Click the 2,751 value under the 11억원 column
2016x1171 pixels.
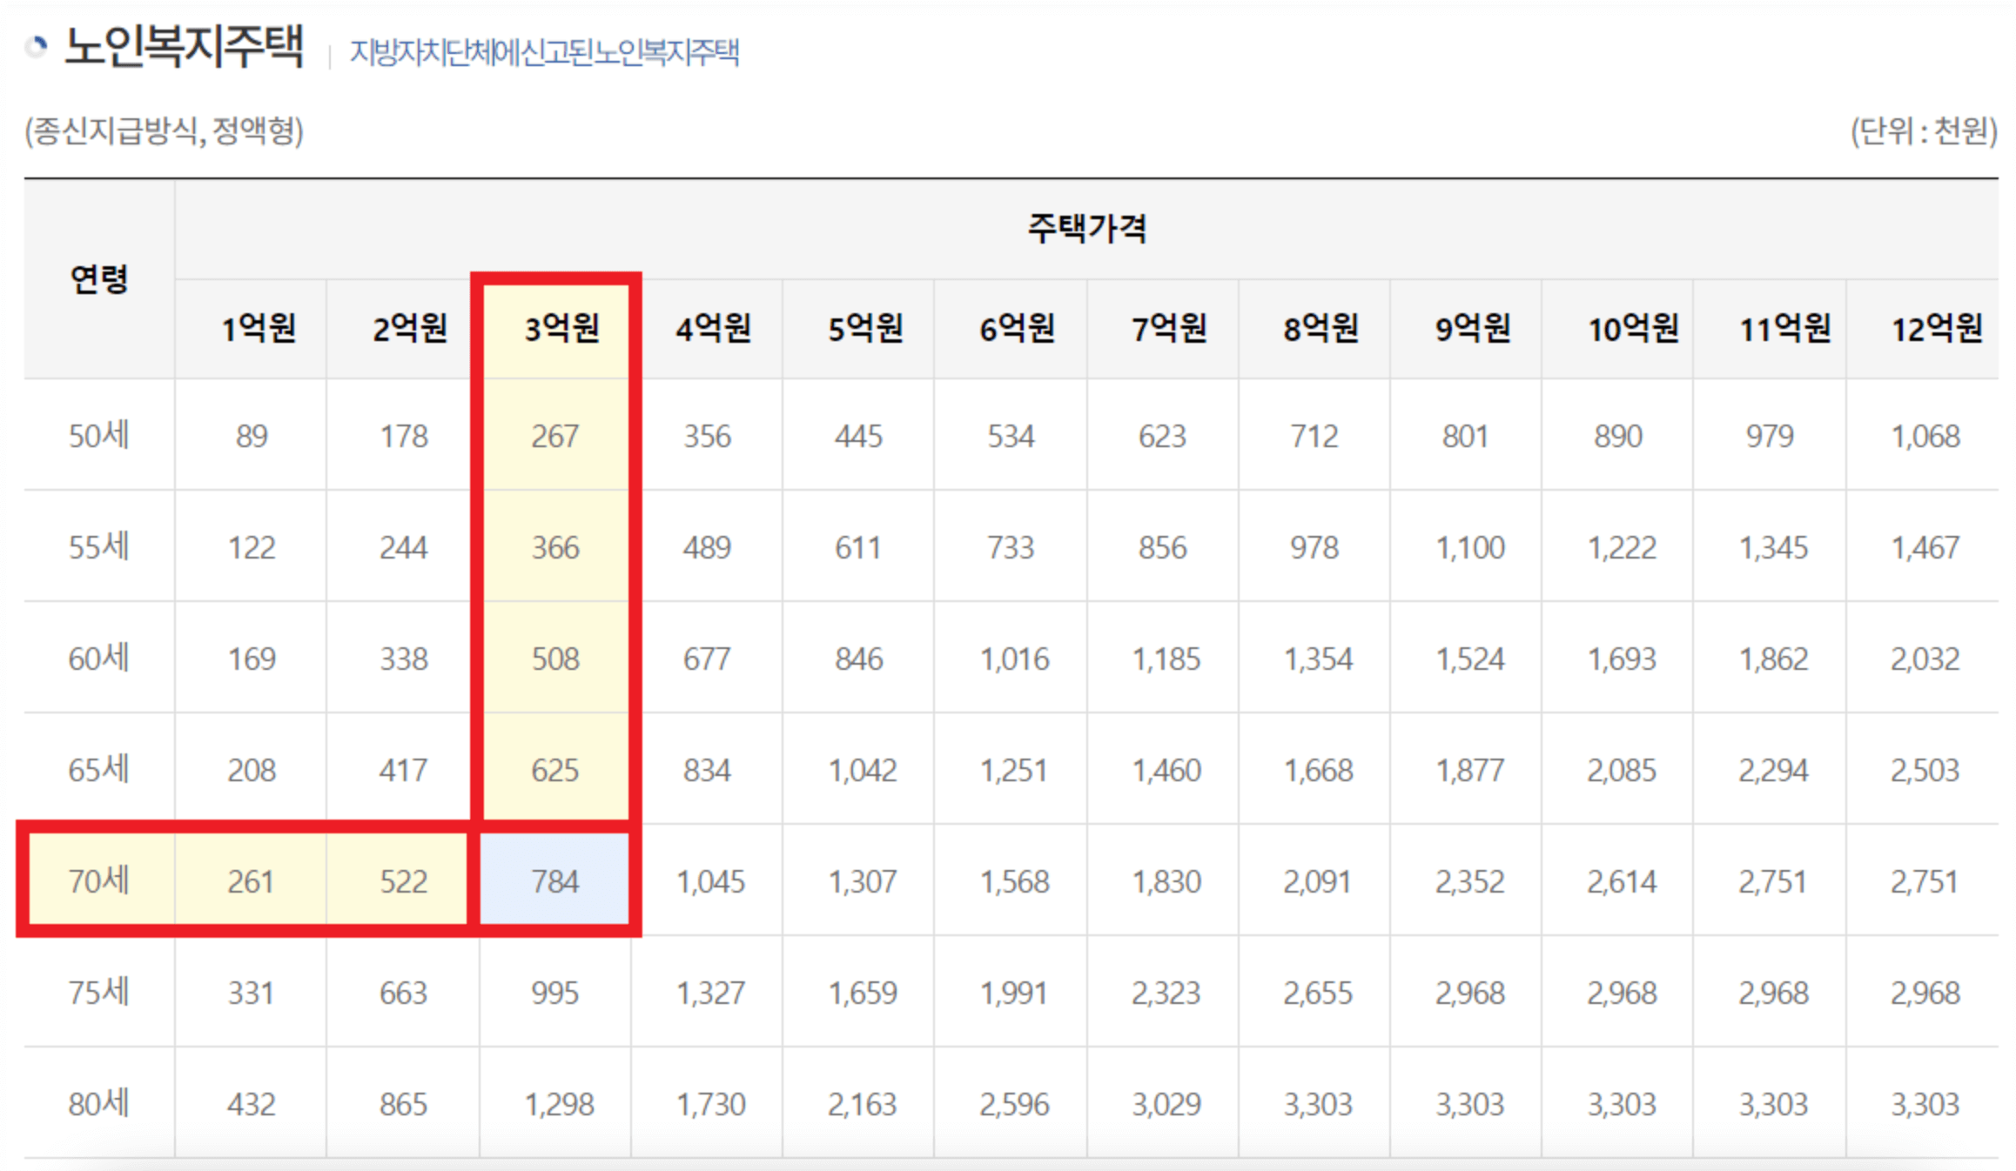1773,881
